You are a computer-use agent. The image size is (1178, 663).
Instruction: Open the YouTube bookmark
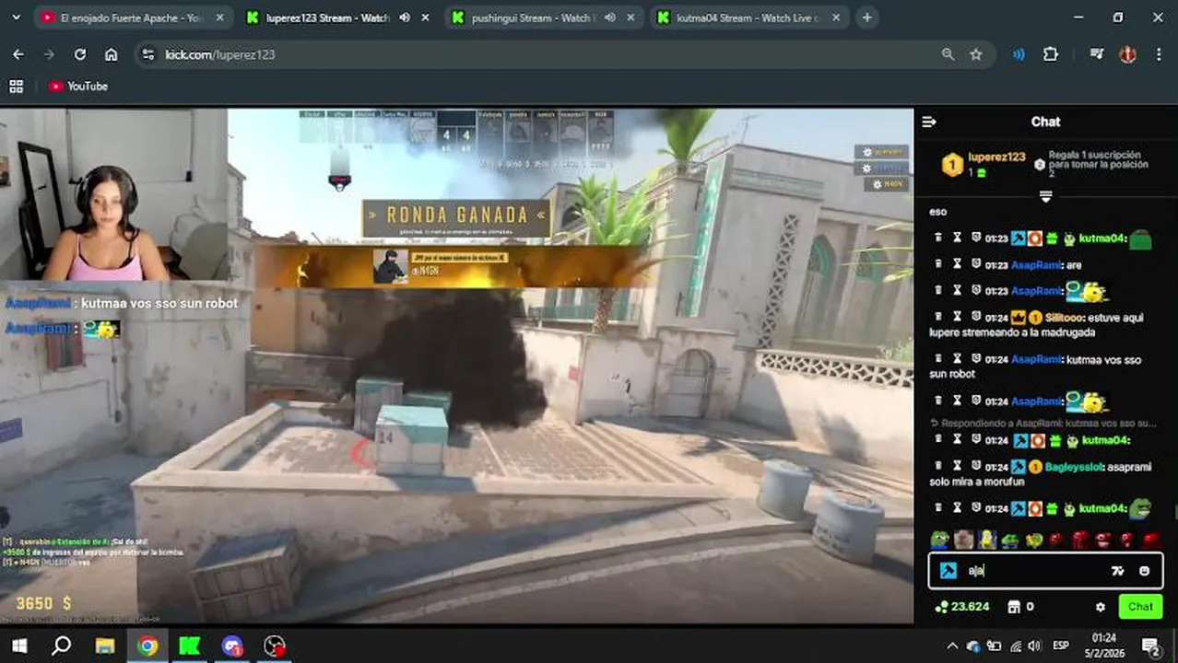(x=78, y=86)
